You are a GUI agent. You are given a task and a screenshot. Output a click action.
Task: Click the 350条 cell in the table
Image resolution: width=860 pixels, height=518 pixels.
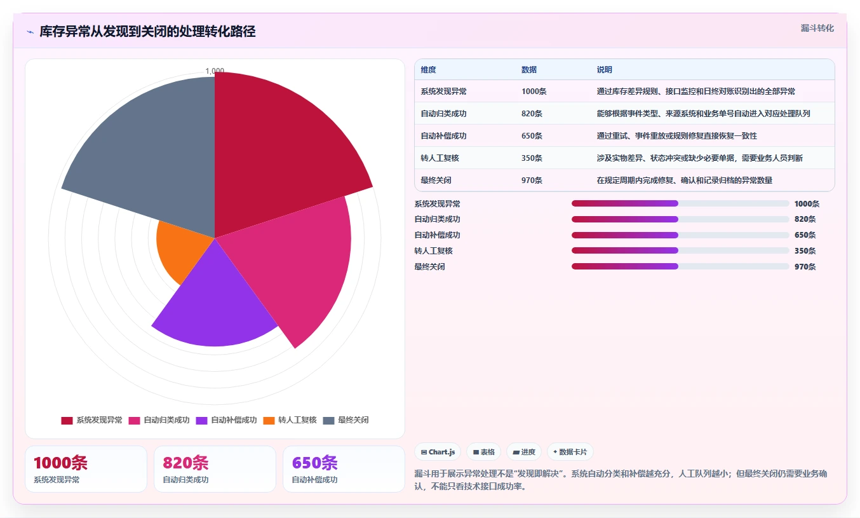pyautogui.click(x=532, y=158)
